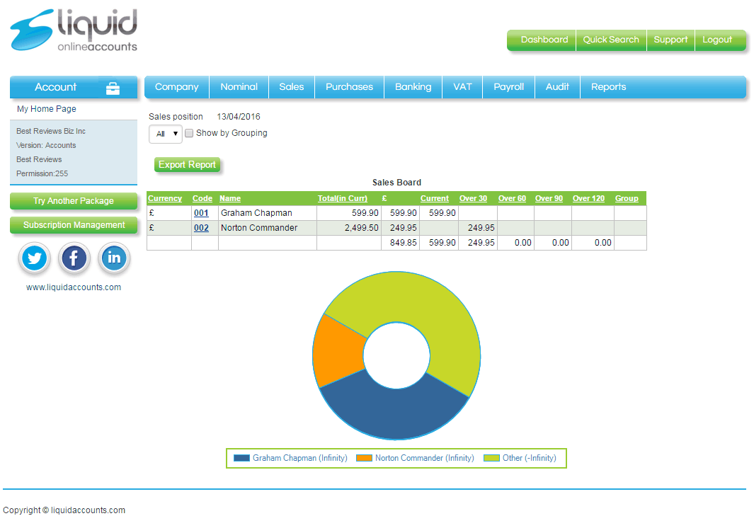The image size is (754, 516).
Task: Open the All filter dropdown
Action: point(165,134)
